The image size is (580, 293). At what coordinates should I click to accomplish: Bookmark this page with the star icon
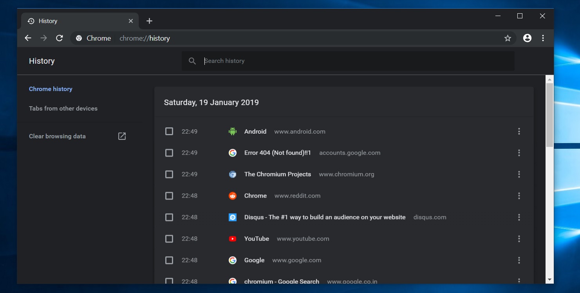click(508, 38)
